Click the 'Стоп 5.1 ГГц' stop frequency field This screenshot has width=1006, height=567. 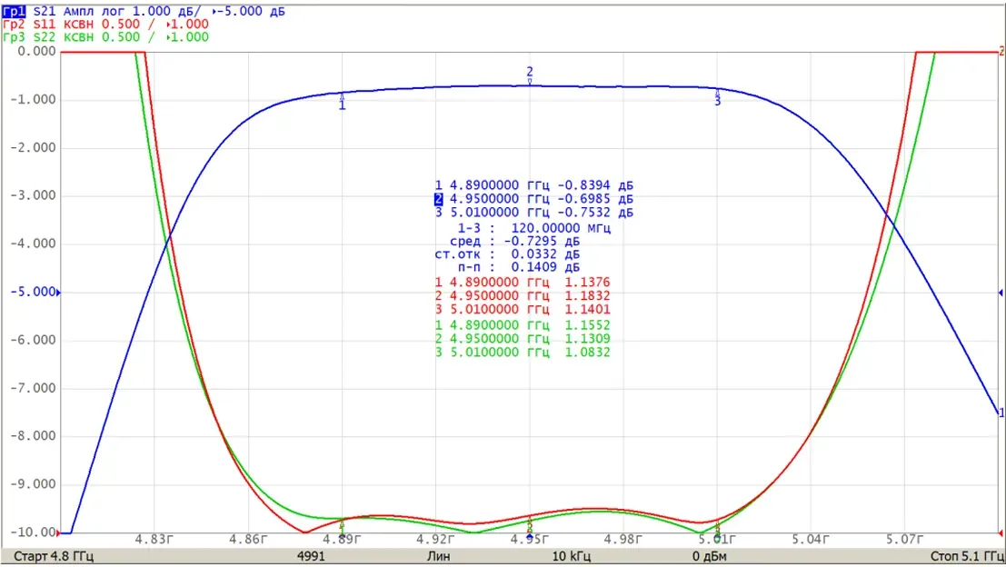[x=967, y=556]
